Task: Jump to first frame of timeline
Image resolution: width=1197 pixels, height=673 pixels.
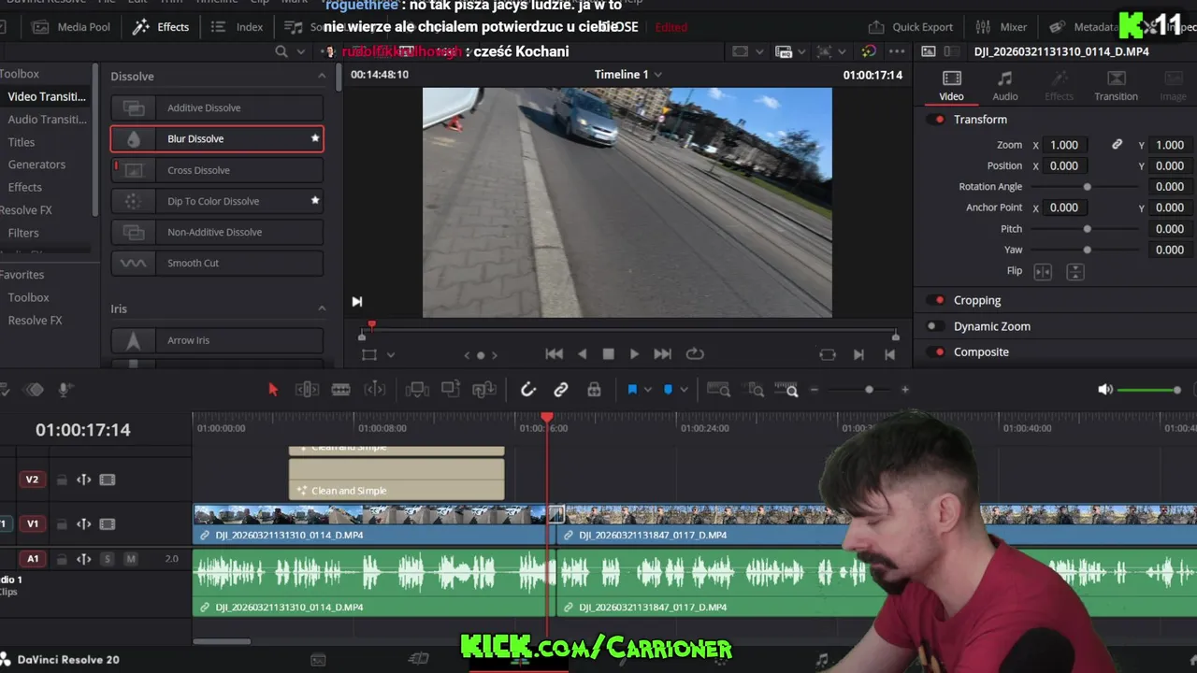Action: (555, 354)
